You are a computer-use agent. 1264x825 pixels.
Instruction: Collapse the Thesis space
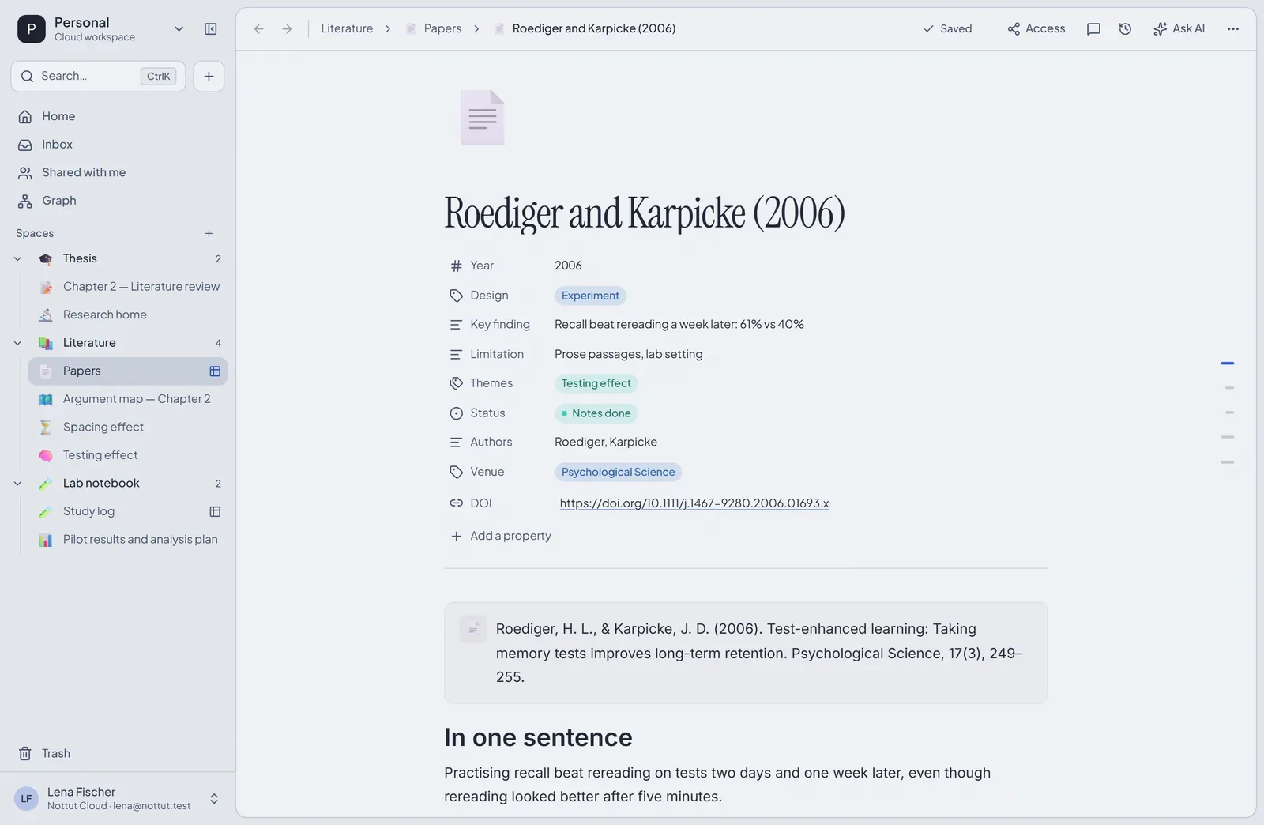tap(17, 259)
